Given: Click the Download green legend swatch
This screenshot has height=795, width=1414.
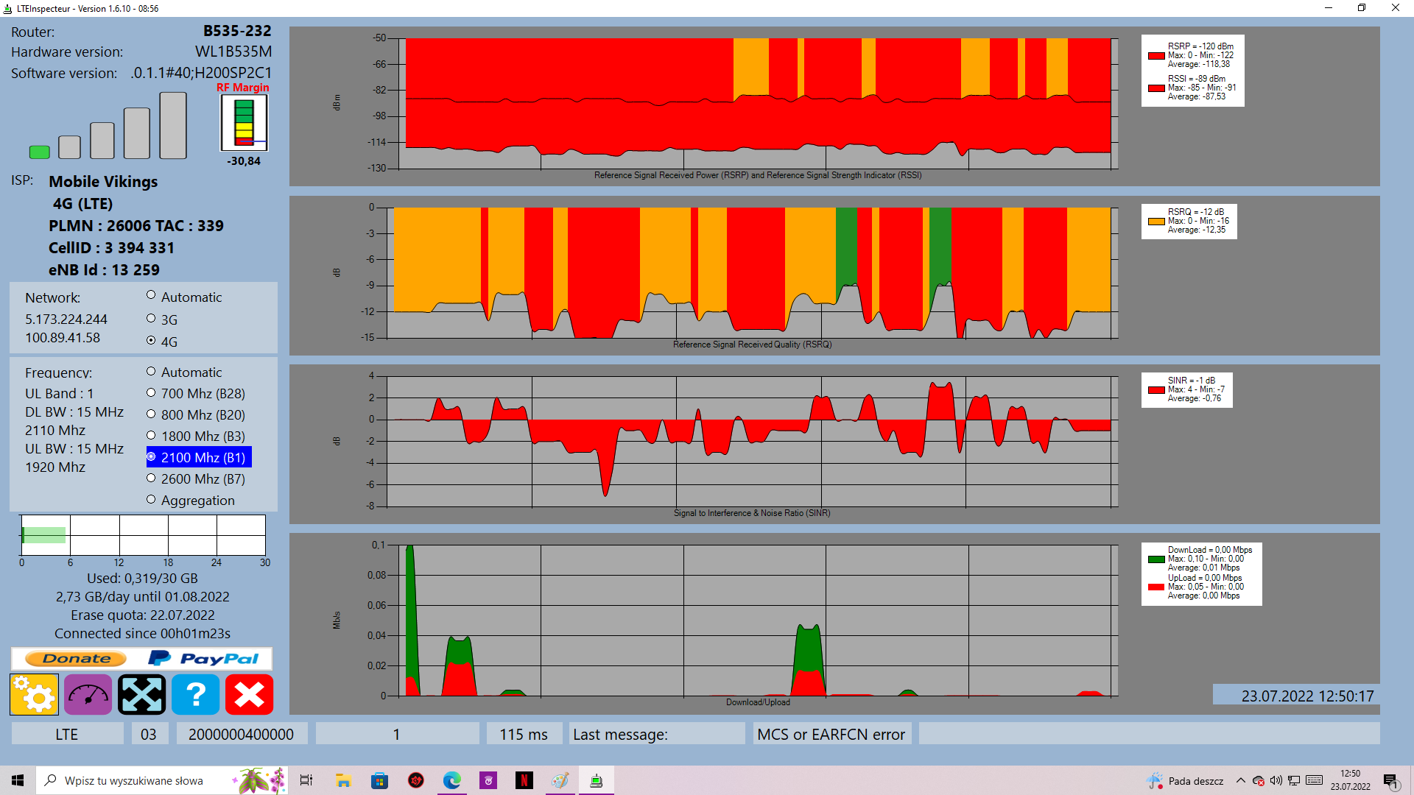Looking at the screenshot, I should coord(1156,559).
